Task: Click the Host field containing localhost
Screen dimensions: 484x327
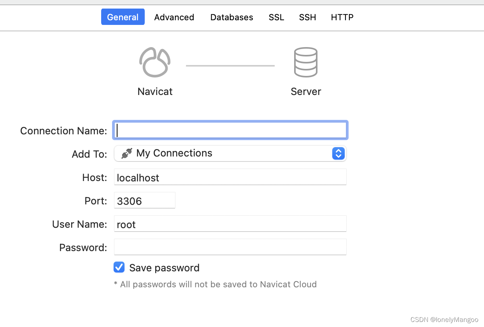Action: coord(230,177)
